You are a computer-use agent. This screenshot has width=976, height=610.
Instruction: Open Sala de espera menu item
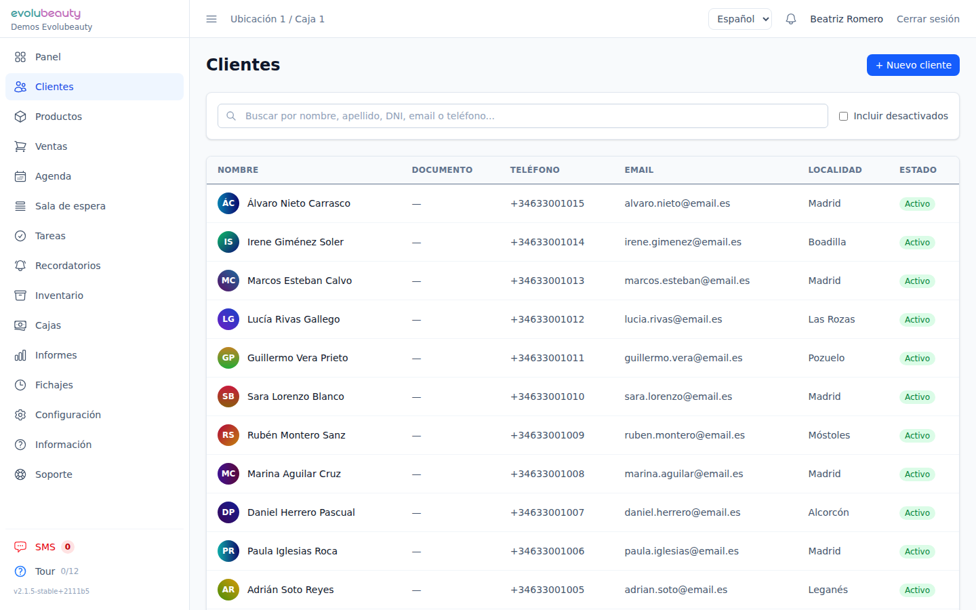(70, 206)
